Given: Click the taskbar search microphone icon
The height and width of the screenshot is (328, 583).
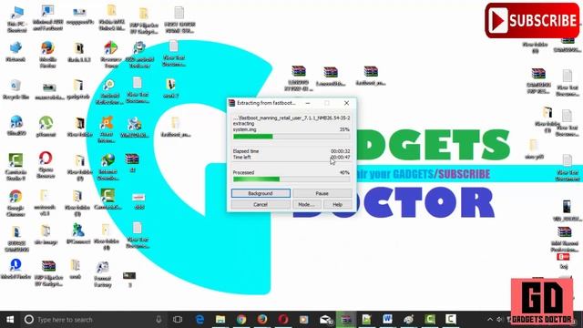Looking at the screenshot, I should click(159, 320).
